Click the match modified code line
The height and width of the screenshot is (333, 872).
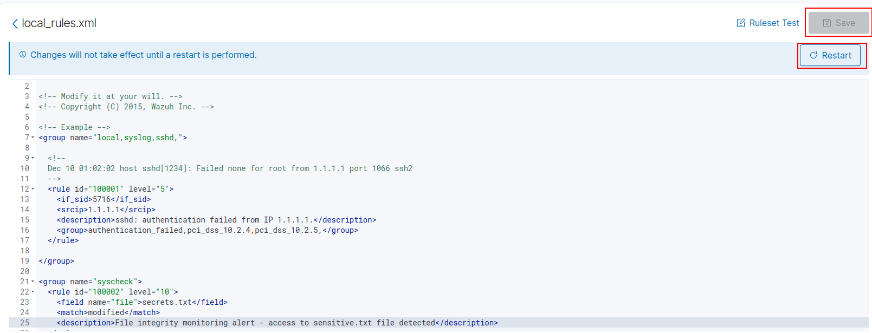pos(108,312)
